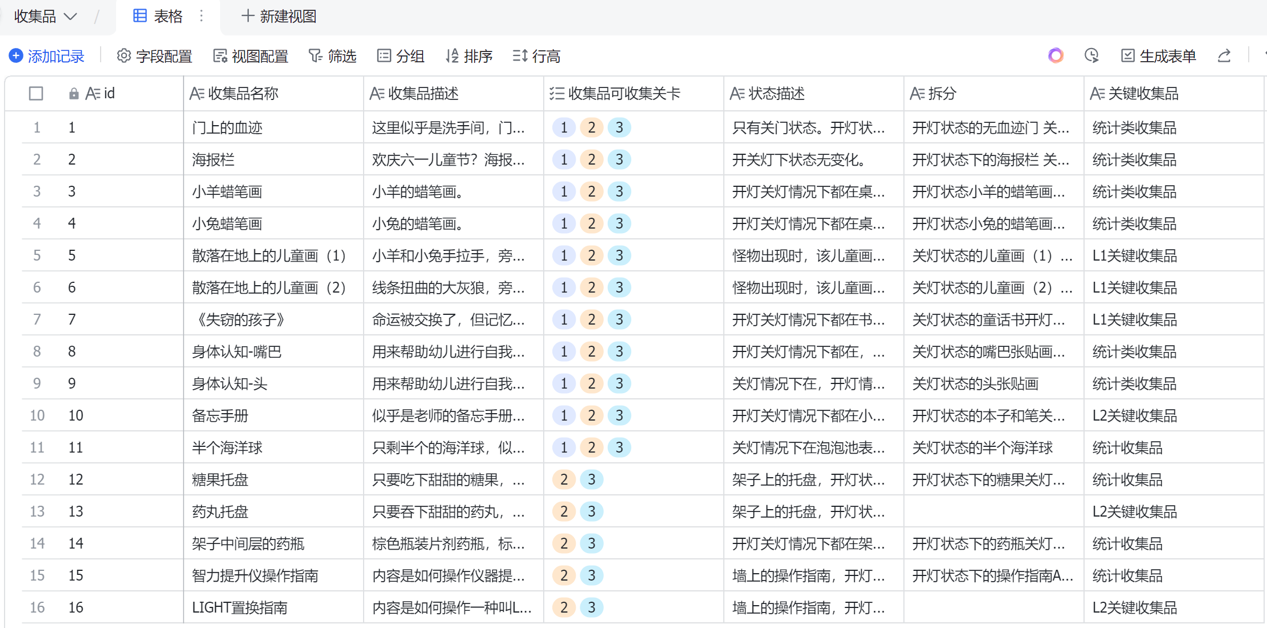Open row height (行高) setting
1267x628 pixels.
536,56
